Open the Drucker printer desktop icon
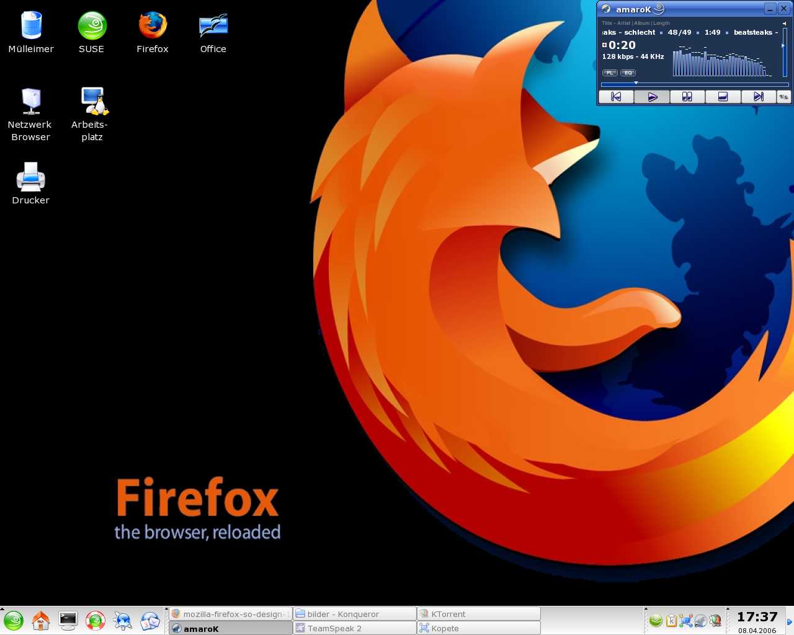 click(x=31, y=183)
